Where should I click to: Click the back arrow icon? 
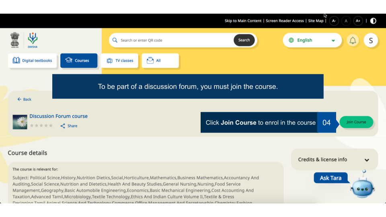[19, 99]
